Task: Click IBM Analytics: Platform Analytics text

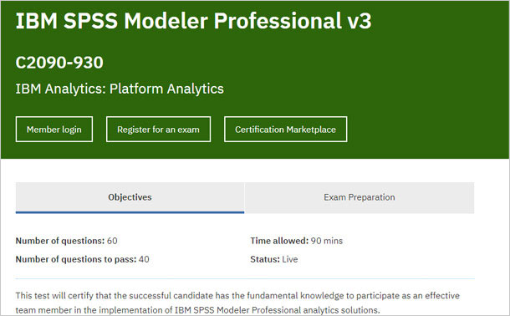Action: [120, 89]
